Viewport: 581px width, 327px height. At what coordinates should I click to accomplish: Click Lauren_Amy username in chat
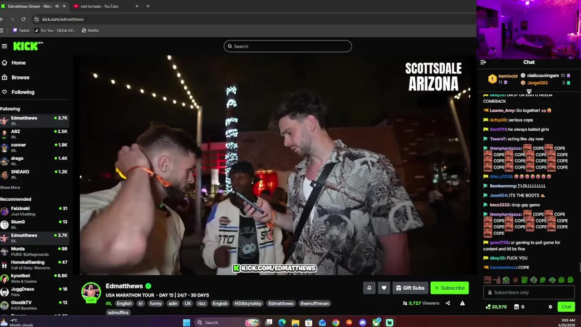(502, 110)
